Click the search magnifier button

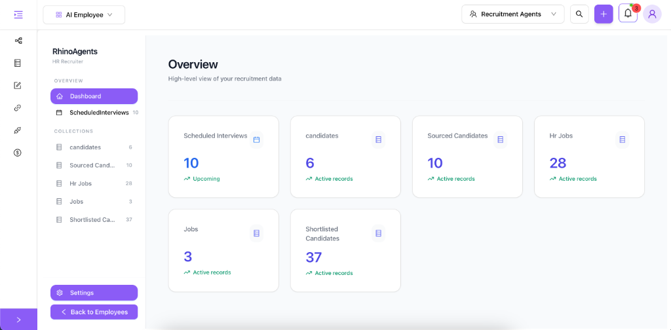(579, 14)
